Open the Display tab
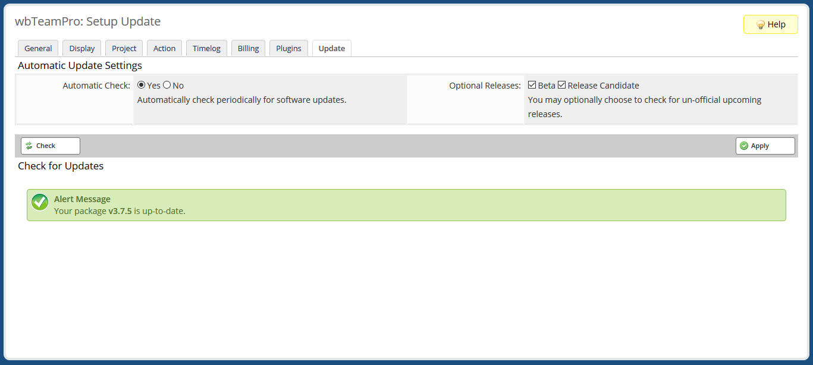This screenshot has width=813, height=365. coord(81,48)
